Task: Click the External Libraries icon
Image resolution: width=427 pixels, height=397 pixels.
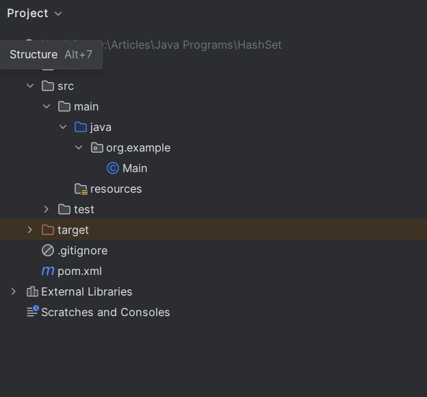Action: [x=32, y=291]
